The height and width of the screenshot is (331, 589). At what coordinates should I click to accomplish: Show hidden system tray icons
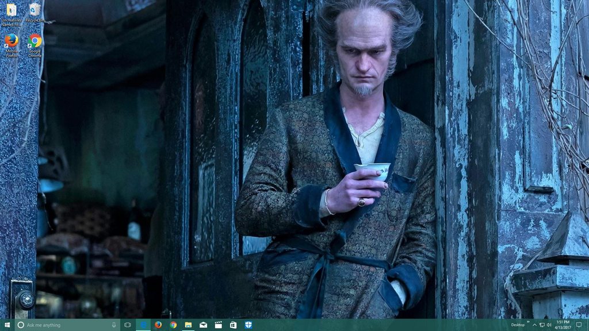coord(534,325)
